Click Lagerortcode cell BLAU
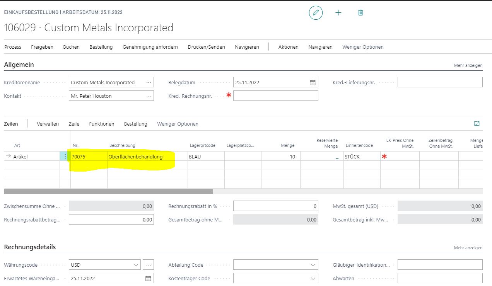The height and width of the screenshot is (286, 492). pos(206,157)
